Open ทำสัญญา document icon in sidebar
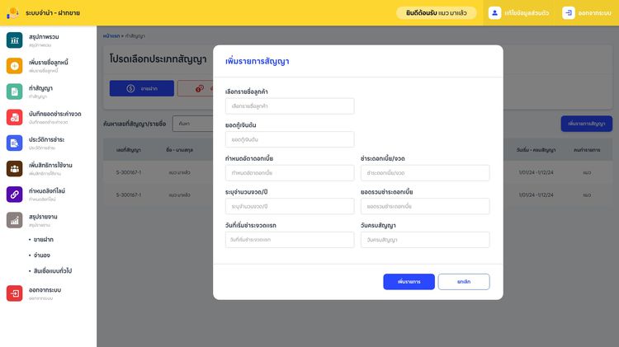Screen dimensions: 619x347 (14, 91)
